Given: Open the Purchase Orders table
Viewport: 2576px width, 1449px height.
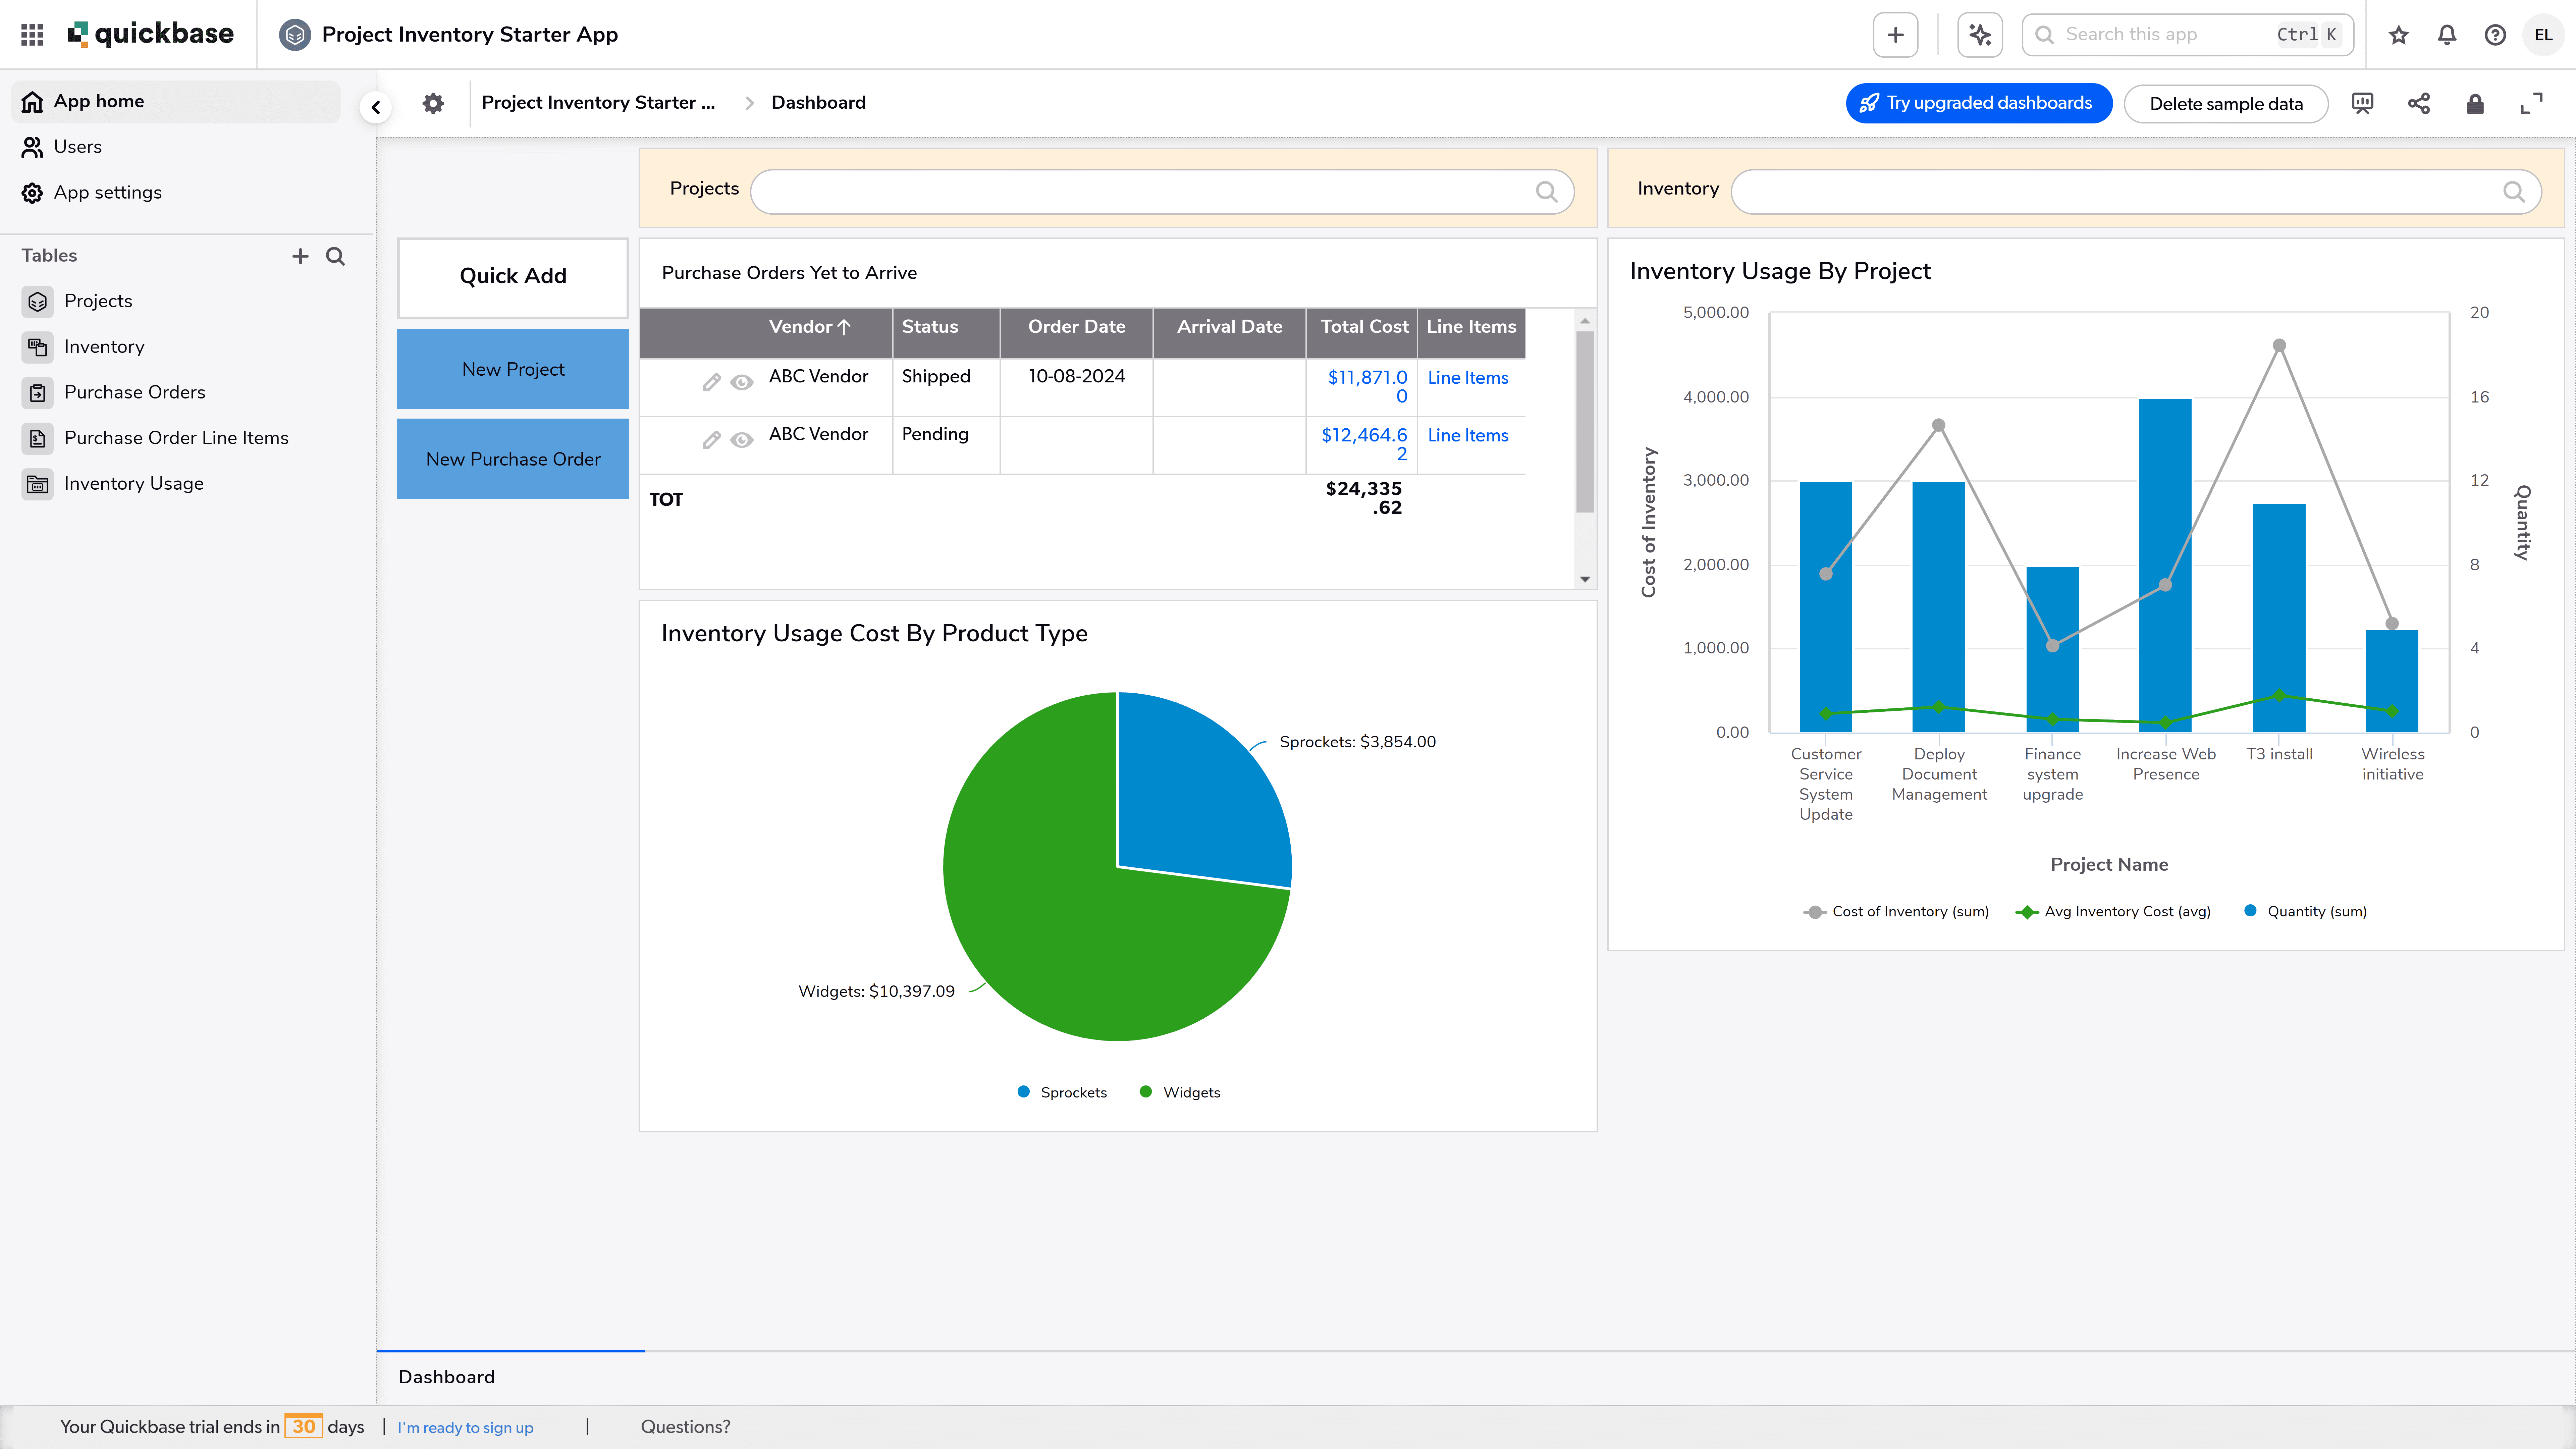Looking at the screenshot, I should 134,392.
